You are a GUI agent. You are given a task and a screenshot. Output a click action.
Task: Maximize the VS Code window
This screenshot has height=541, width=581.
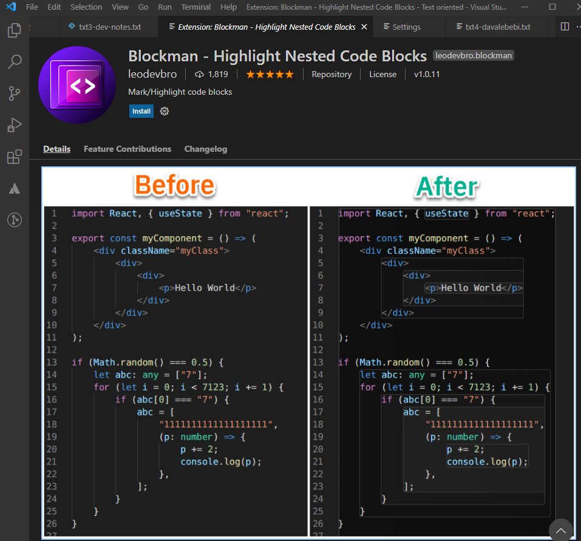(552, 7)
